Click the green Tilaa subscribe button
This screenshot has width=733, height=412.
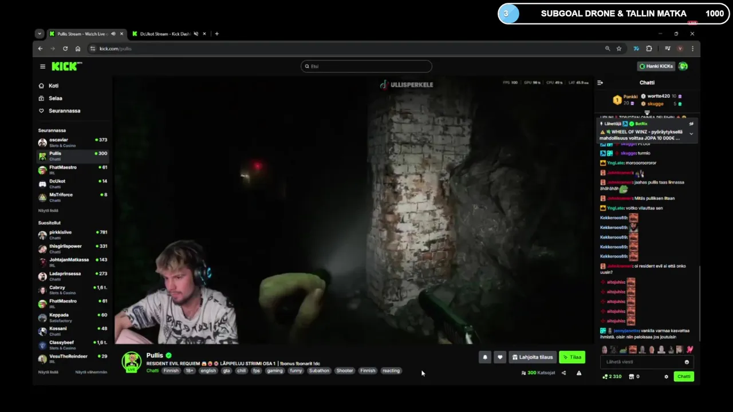(572, 357)
